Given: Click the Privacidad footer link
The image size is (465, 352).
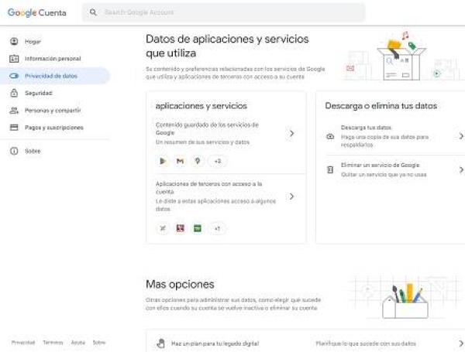Looking at the screenshot, I should pyautogui.click(x=23, y=343).
